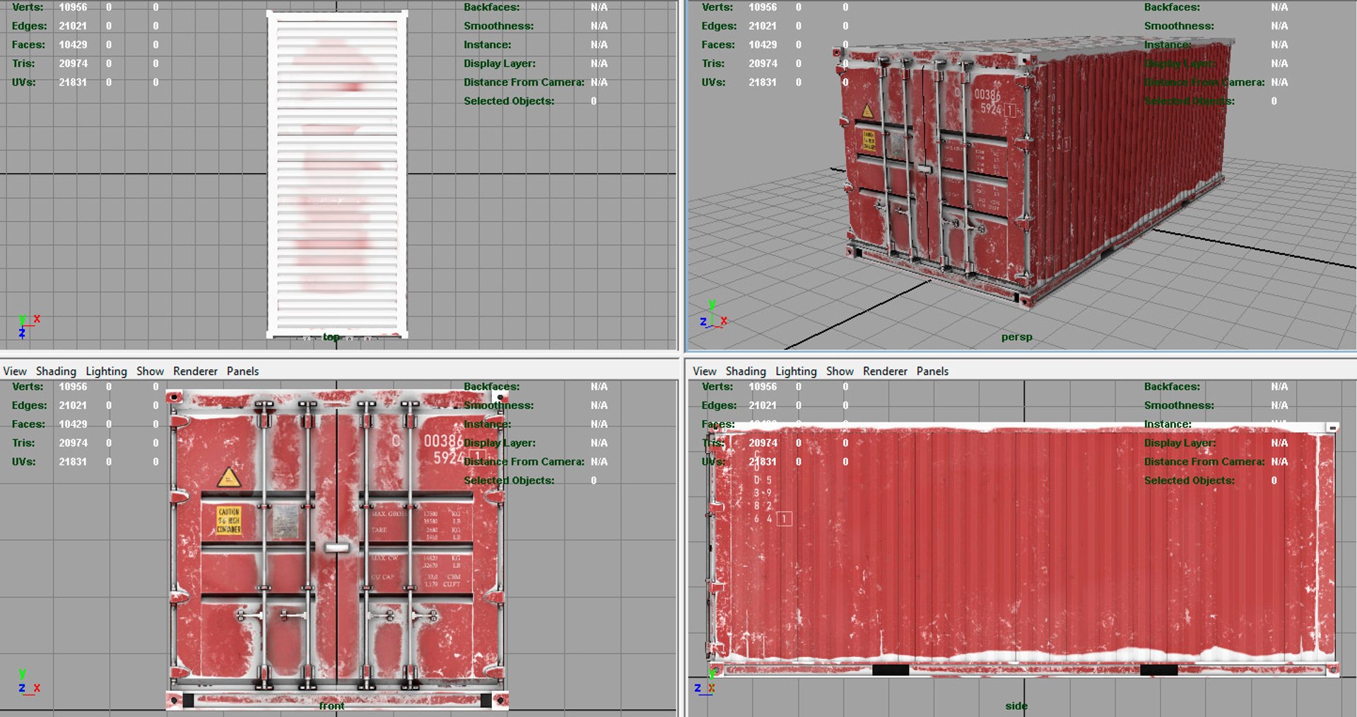Click the XYZ axis gizmo in top viewport
The image size is (1357, 717).
point(28,326)
